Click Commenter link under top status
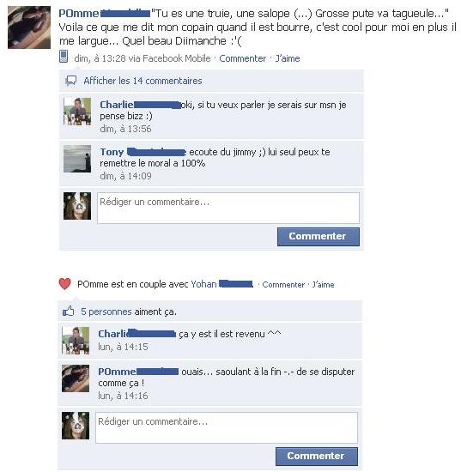Screen dimensions: 461x472 pos(243,58)
